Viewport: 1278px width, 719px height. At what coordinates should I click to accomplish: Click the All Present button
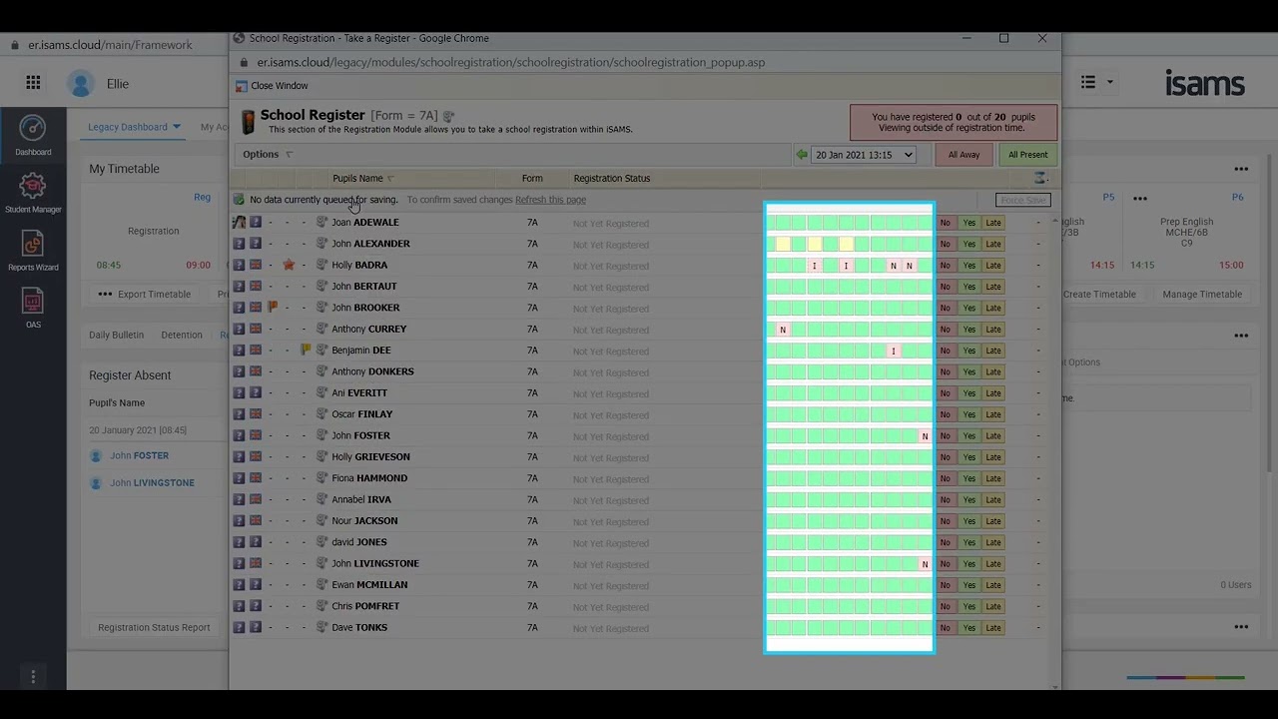click(1027, 155)
